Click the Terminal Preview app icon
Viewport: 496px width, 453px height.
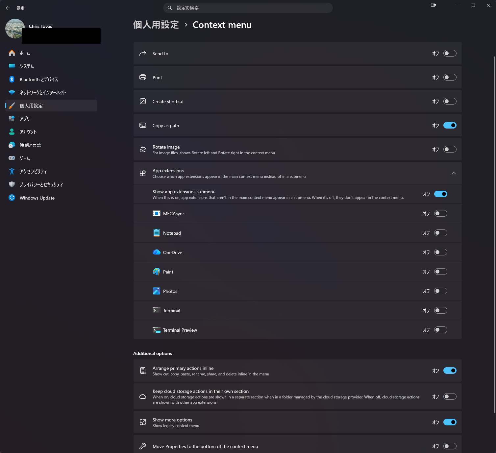click(x=157, y=330)
